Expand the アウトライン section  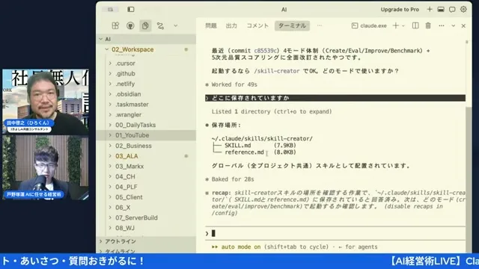146,241
